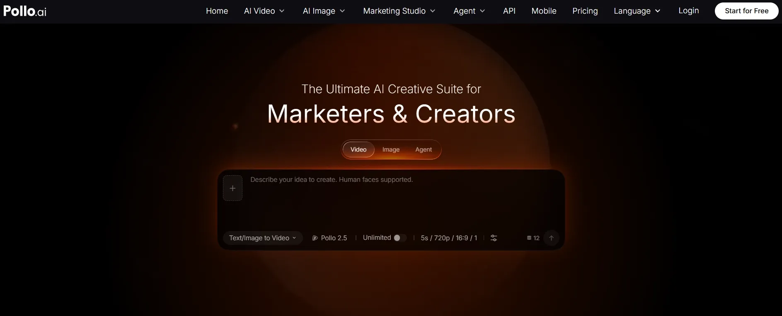Toggle the Unlimited switch
Image resolution: width=782 pixels, height=316 pixels.
tap(400, 238)
